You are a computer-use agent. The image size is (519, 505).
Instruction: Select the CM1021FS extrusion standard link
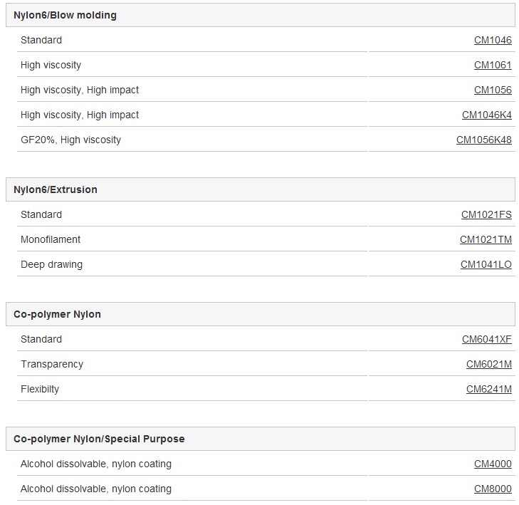pyautogui.click(x=486, y=214)
